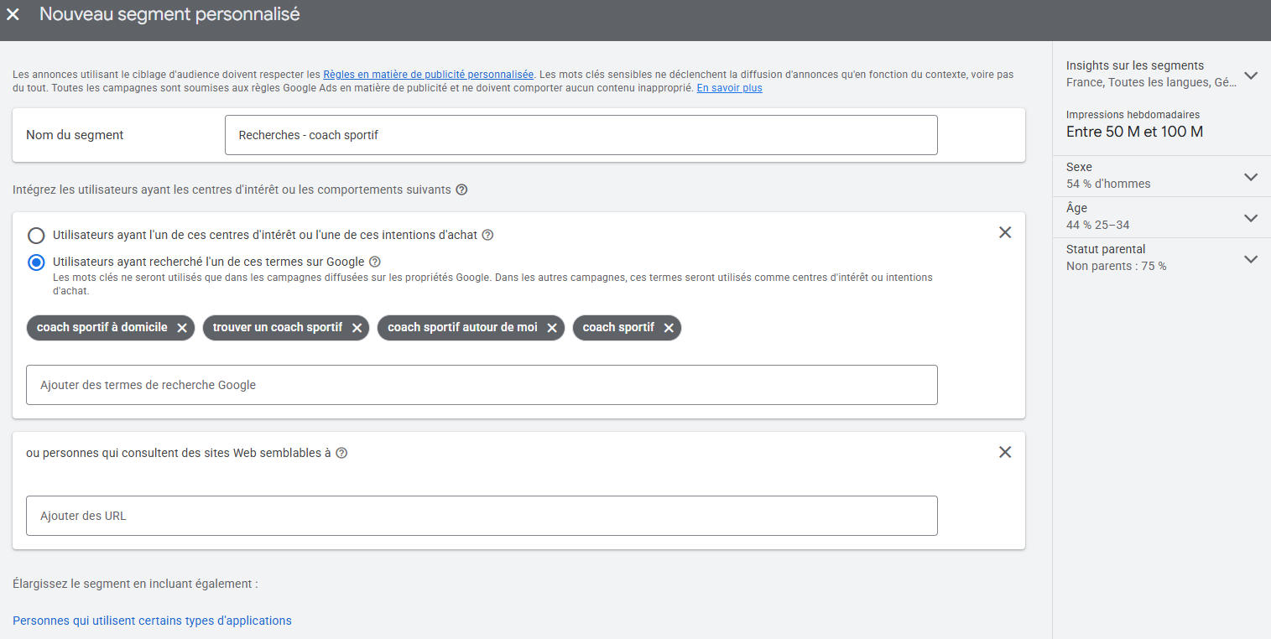This screenshot has height=639, width=1271.
Task: Remove the 'coach sportif à domicile' chip
Action: point(182,328)
